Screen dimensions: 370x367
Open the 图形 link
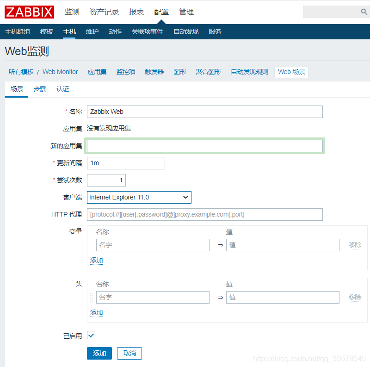pyautogui.click(x=179, y=72)
